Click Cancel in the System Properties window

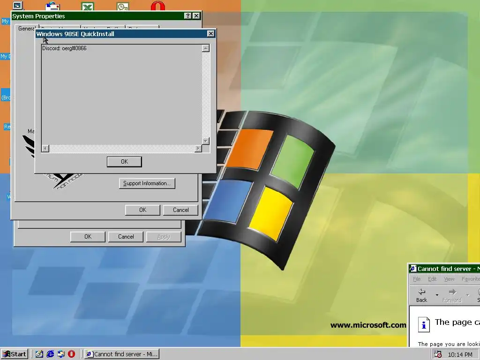point(180,210)
